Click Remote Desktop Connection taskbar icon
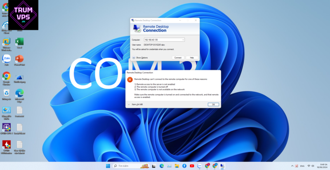 tap(222, 166)
